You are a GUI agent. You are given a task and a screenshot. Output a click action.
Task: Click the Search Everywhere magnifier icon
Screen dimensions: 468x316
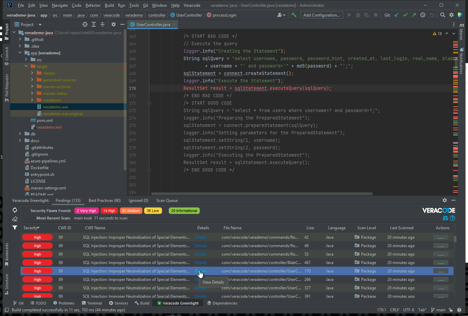pyautogui.click(x=443, y=15)
